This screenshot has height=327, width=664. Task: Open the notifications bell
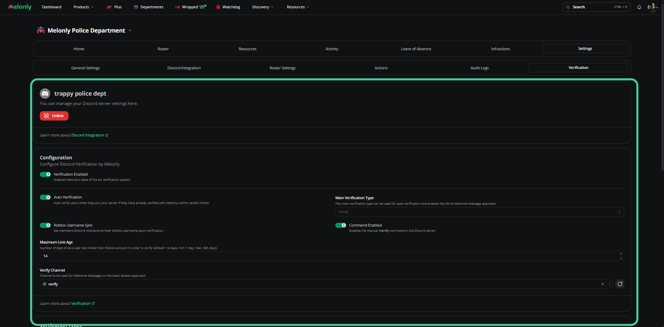click(639, 7)
